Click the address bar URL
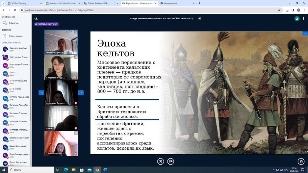Image resolution: width=308 pixels, height=173 pixels. 60,10
